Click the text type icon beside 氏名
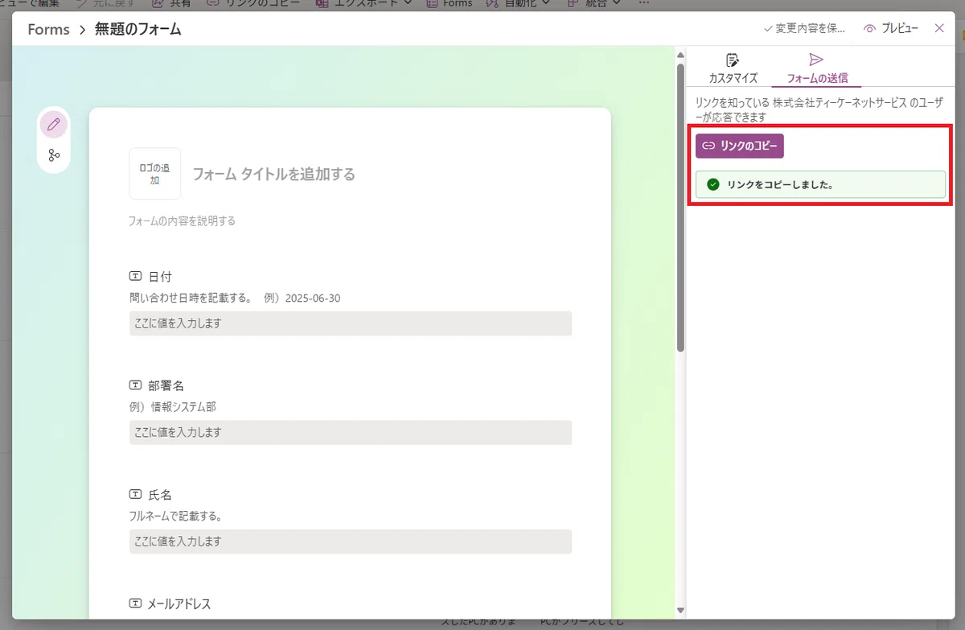965x630 pixels. click(x=135, y=494)
